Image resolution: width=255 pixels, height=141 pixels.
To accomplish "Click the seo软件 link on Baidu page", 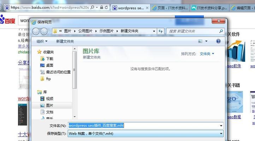I will coord(234,66).
